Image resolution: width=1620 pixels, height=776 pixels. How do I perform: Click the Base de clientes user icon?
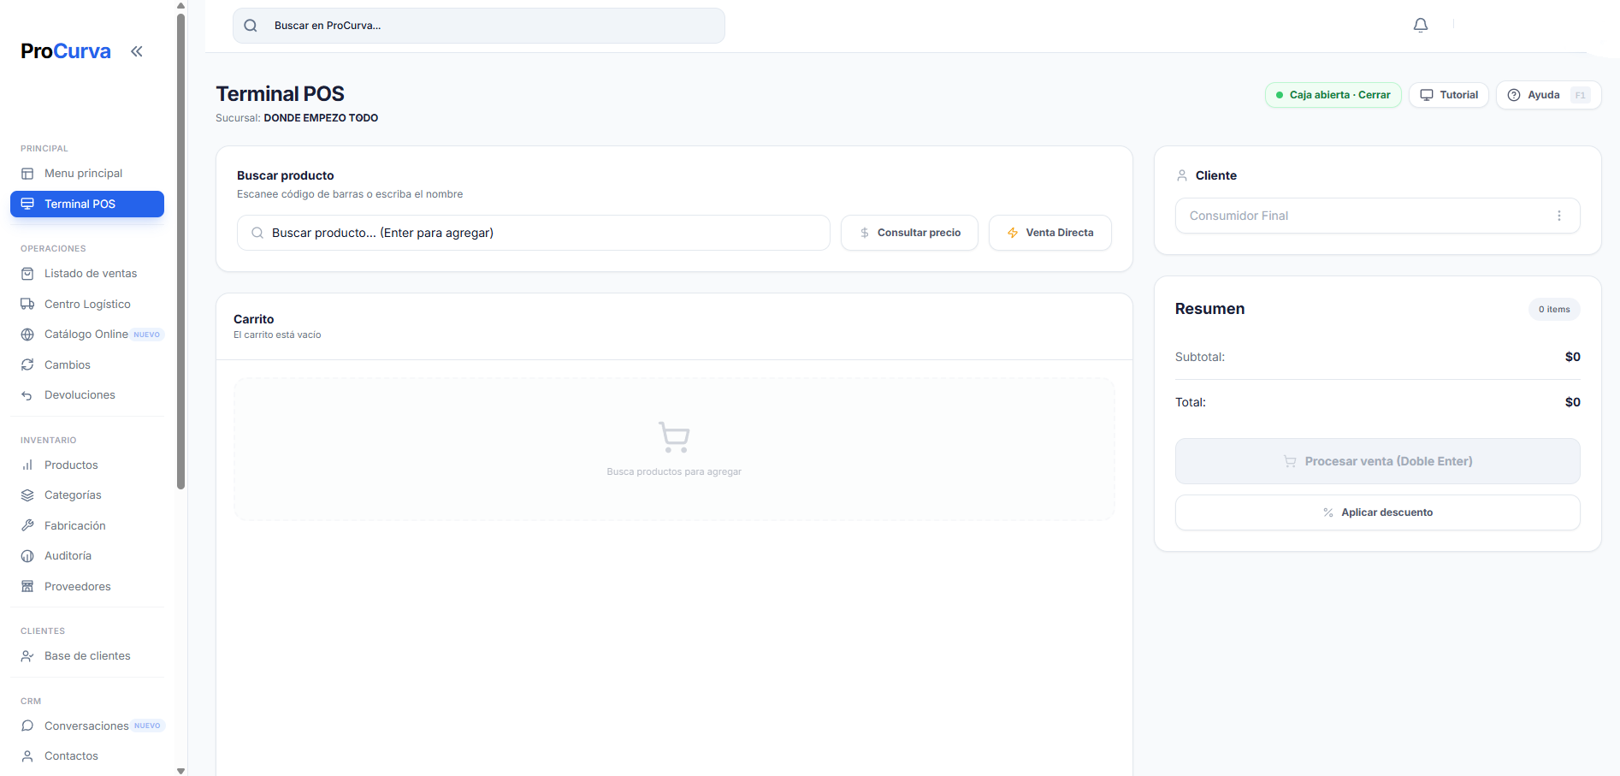27,656
